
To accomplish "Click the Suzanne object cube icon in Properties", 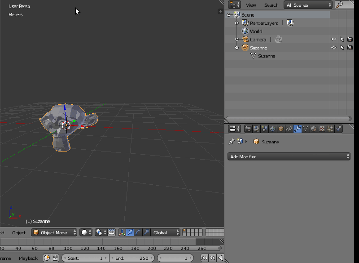I will coord(256,142).
